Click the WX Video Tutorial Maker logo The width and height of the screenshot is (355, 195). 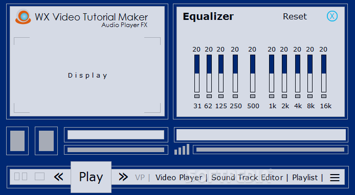23,17
